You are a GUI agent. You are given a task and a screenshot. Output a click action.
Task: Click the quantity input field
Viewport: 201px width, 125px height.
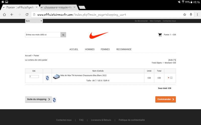[34, 76]
